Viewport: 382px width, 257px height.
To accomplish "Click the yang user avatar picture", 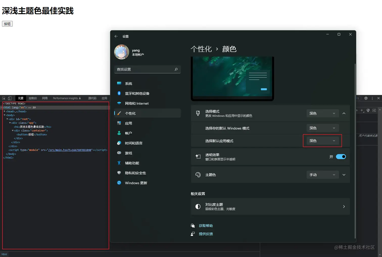I will (122, 52).
